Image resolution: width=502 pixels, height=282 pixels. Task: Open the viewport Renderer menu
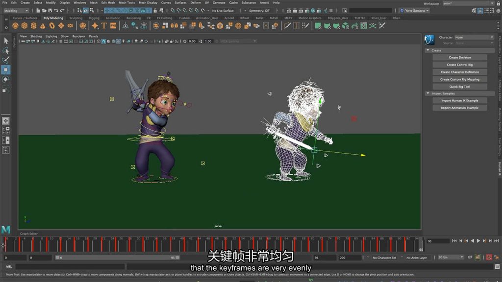(79, 36)
